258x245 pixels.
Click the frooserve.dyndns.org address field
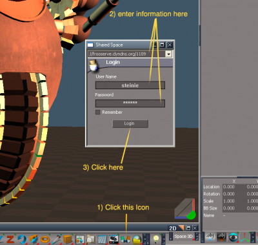pos(126,54)
